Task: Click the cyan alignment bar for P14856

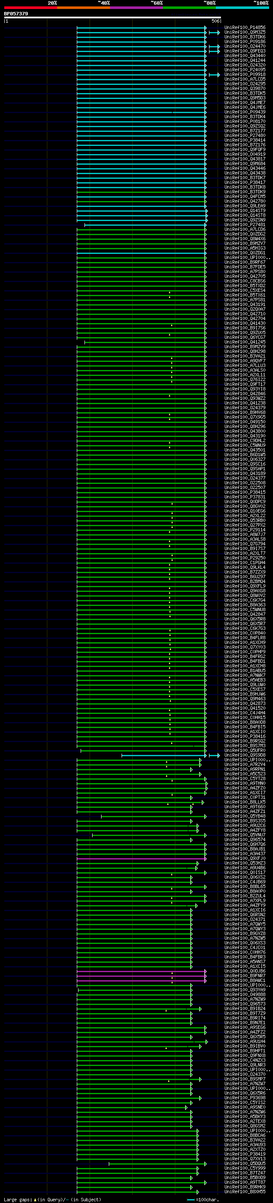Action: point(141,28)
